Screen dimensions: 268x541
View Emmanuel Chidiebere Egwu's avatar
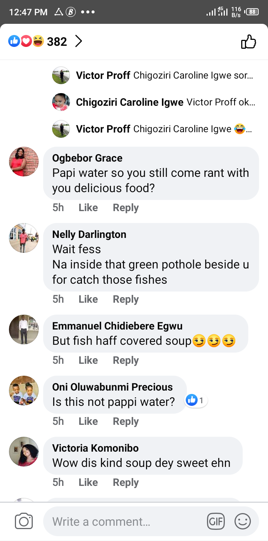[x=24, y=330]
